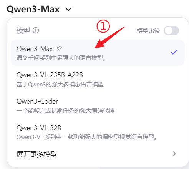Image resolution: width=189 pixels, height=169 pixels.
Task: Click the circled number one annotation
Action: (x=103, y=26)
